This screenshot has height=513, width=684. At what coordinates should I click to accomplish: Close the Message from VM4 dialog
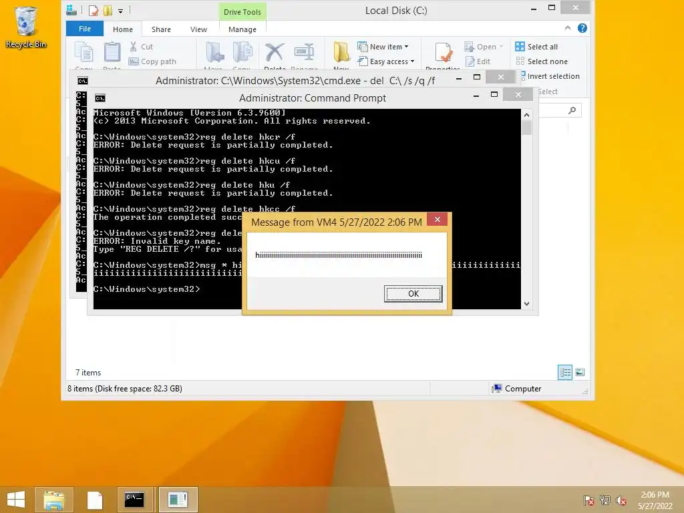pos(437,219)
